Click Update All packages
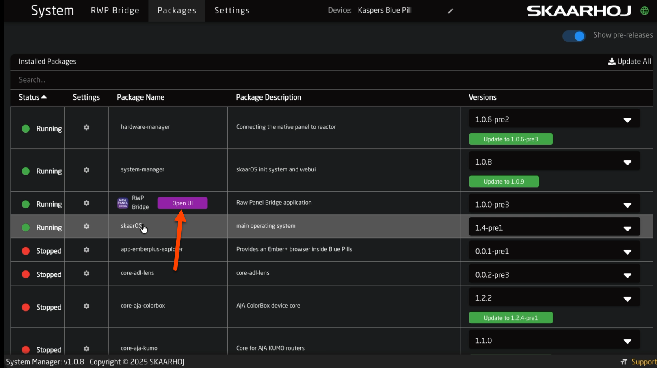This screenshot has height=368, width=657. (x=629, y=62)
